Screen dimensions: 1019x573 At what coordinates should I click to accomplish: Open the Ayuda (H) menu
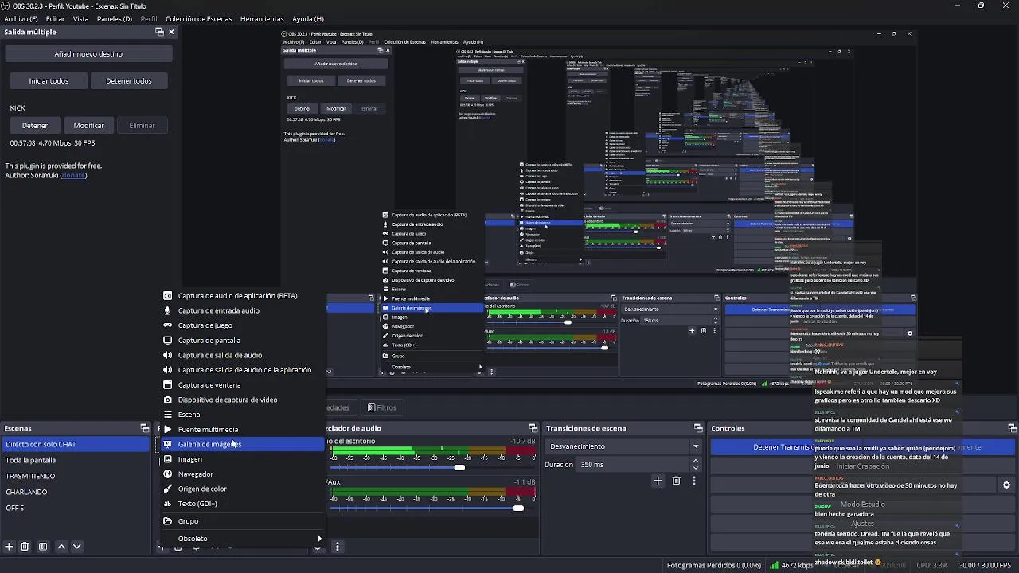point(308,18)
